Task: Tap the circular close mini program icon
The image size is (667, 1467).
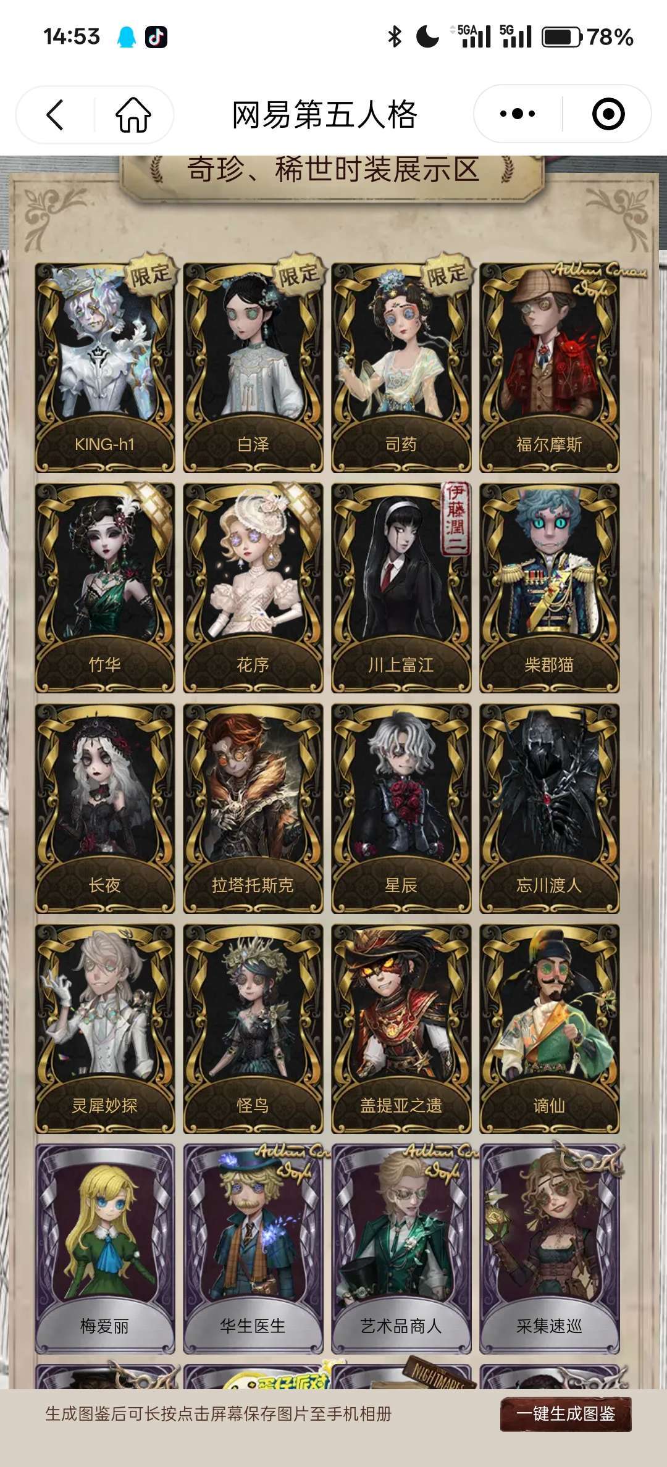Action: tap(608, 114)
